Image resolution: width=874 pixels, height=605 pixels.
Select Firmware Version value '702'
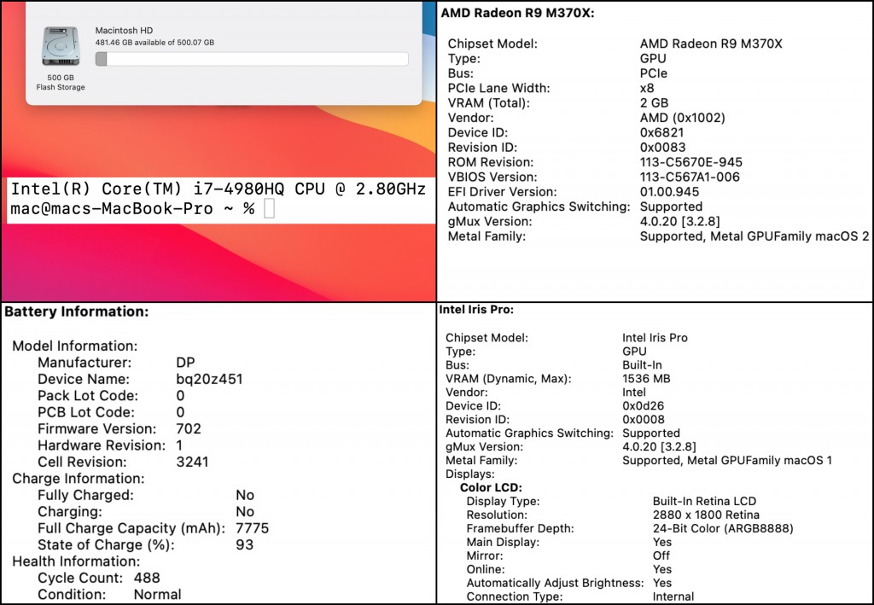[189, 429]
